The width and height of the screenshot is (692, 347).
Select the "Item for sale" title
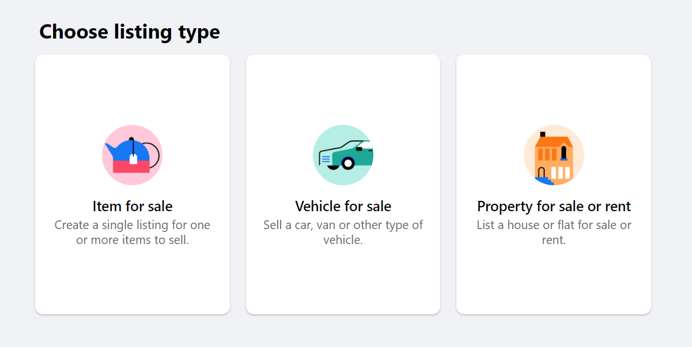click(x=133, y=206)
